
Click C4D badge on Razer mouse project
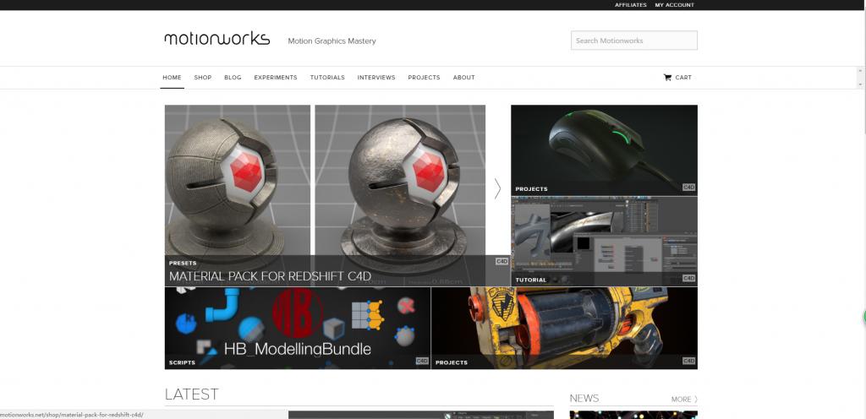click(688, 188)
